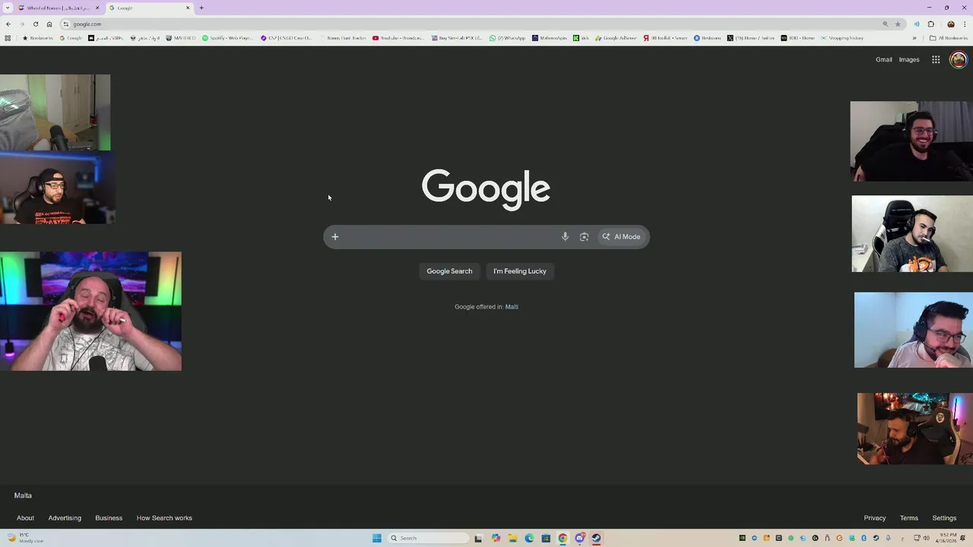Open the bookmarks bar apps grid

(x=8, y=38)
